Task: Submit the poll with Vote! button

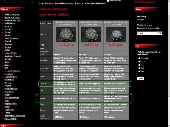Action: (x=140, y=79)
